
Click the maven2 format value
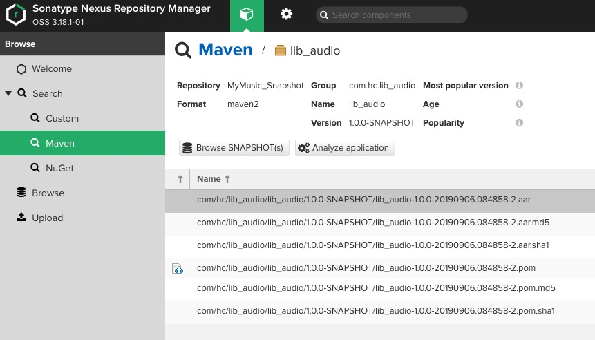(x=243, y=104)
